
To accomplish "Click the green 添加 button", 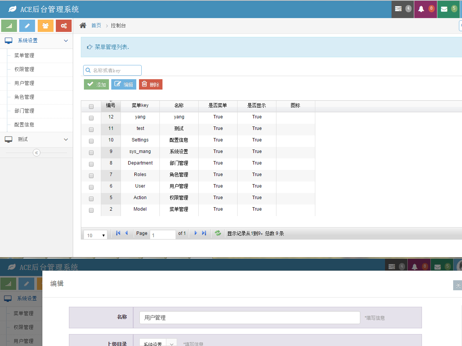I will [96, 85].
